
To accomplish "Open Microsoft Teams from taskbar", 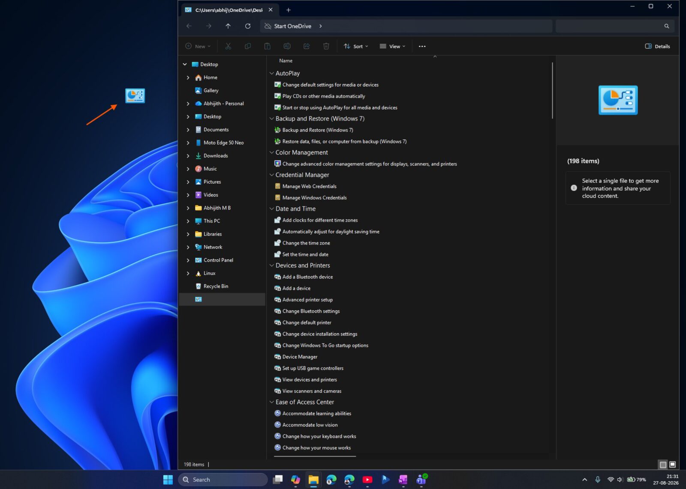I will click(421, 480).
